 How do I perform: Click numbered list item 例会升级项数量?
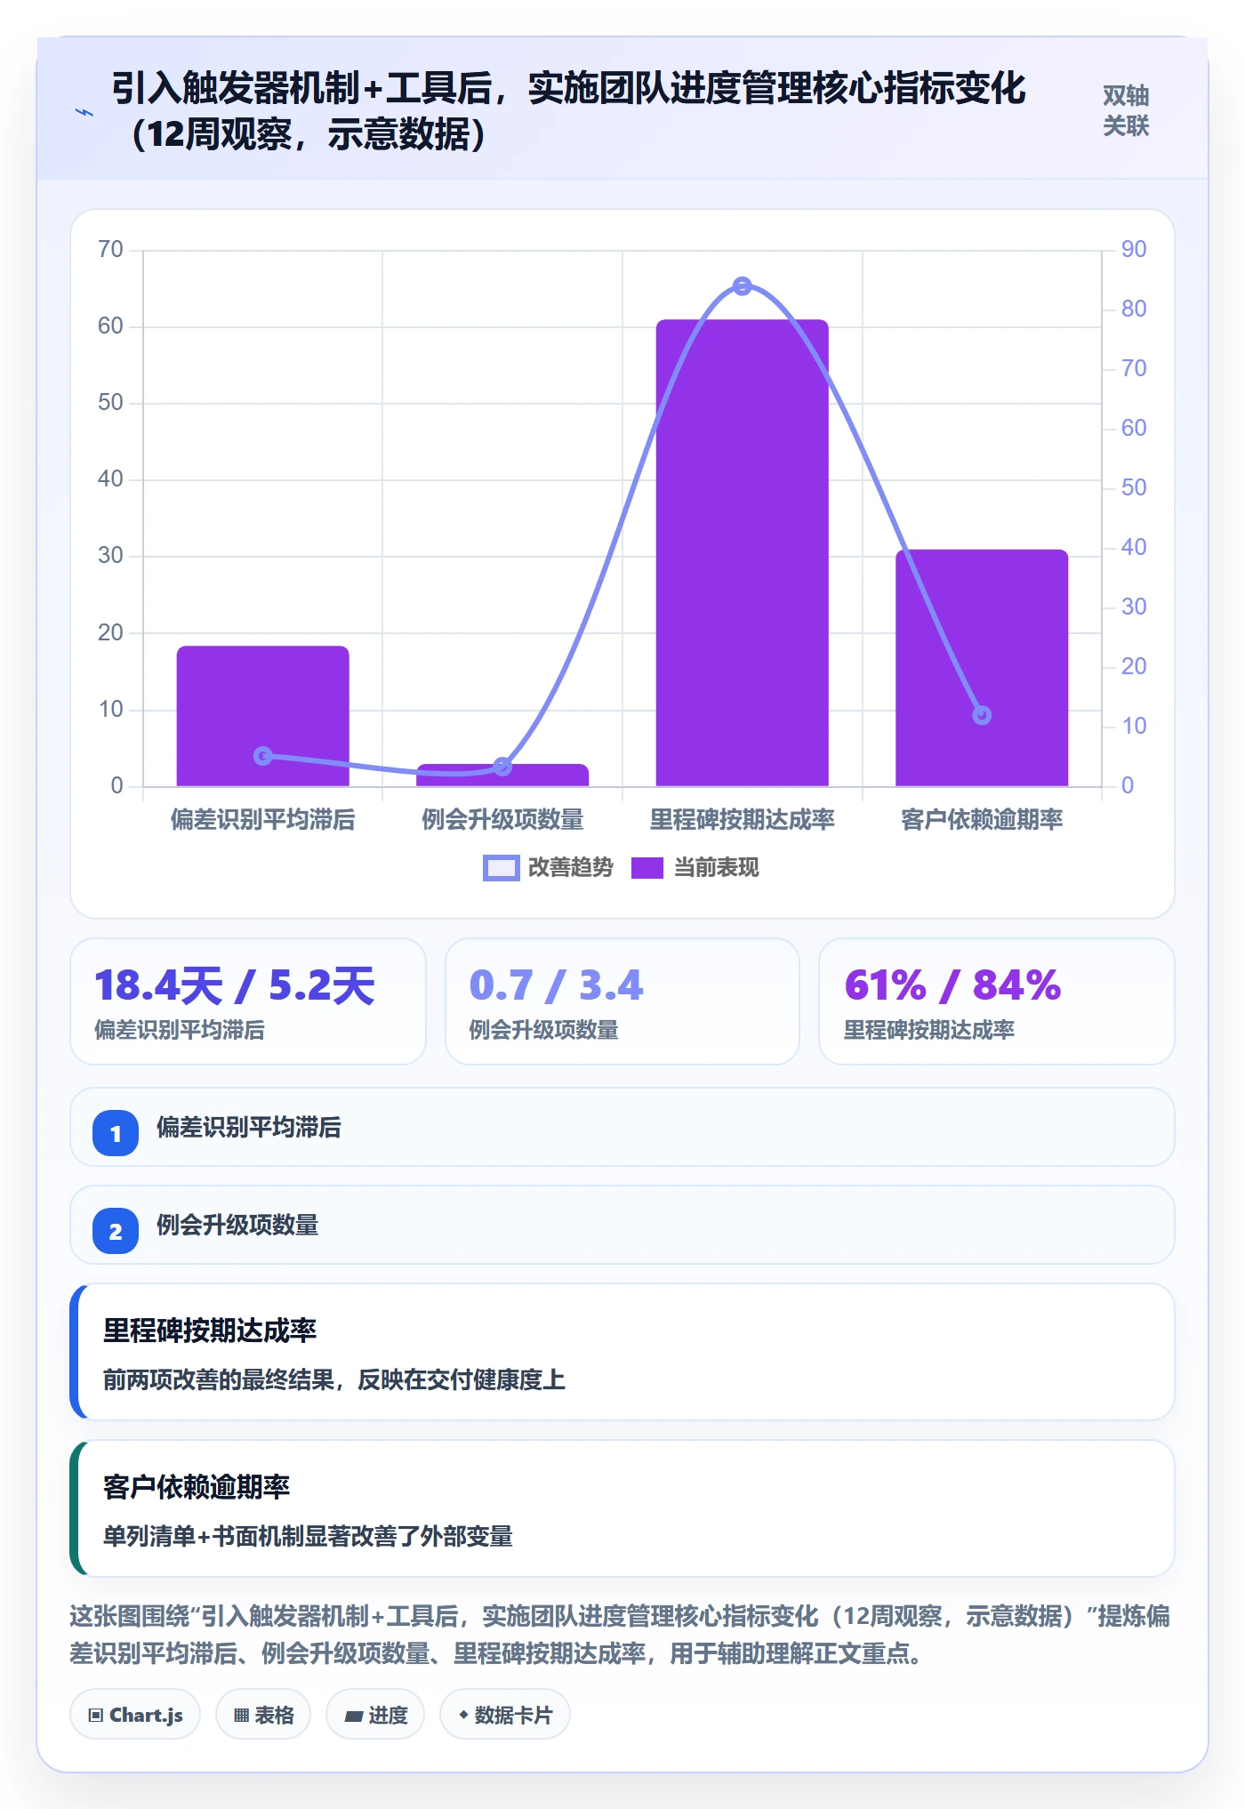coord(622,1225)
